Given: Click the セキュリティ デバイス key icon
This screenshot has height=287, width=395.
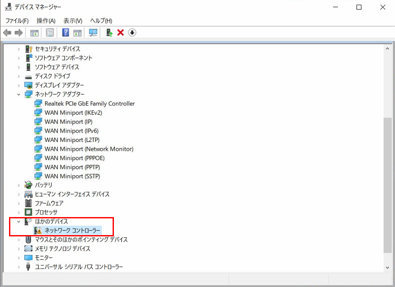Looking at the screenshot, I should coord(29,49).
